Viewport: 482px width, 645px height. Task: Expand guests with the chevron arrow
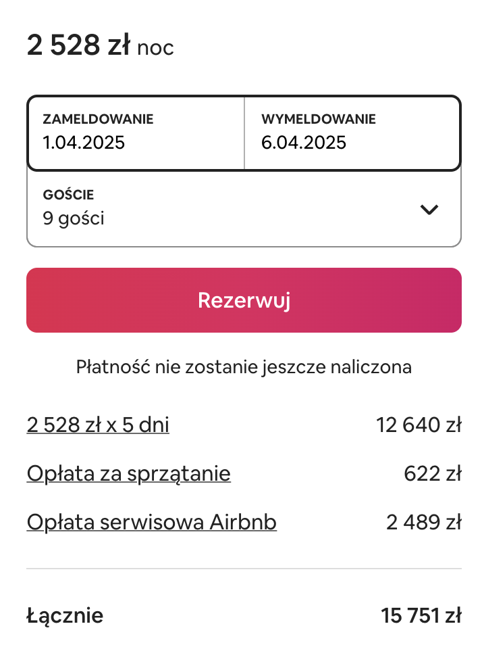click(x=429, y=210)
